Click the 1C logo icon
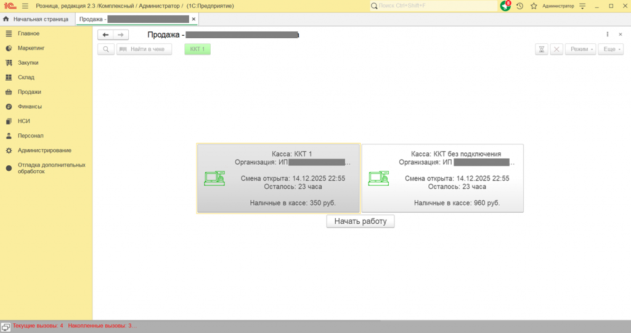 point(10,6)
